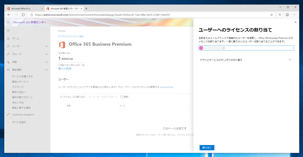This screenshot has width=303, height=157.
Task: Open ライセンス in sidebar
Action: click(x=18, y=87)
